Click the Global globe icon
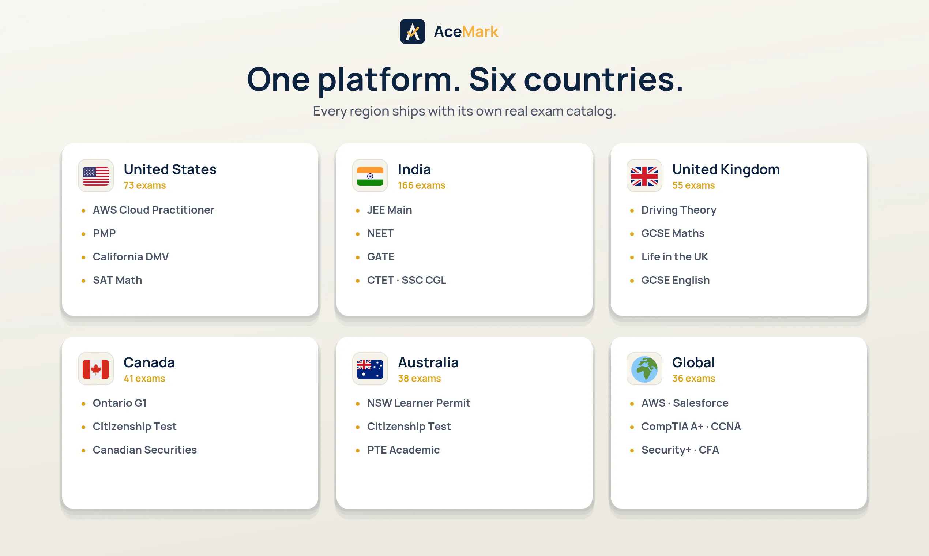This screenshot has width=929, height=556. (x=644, y=369)
